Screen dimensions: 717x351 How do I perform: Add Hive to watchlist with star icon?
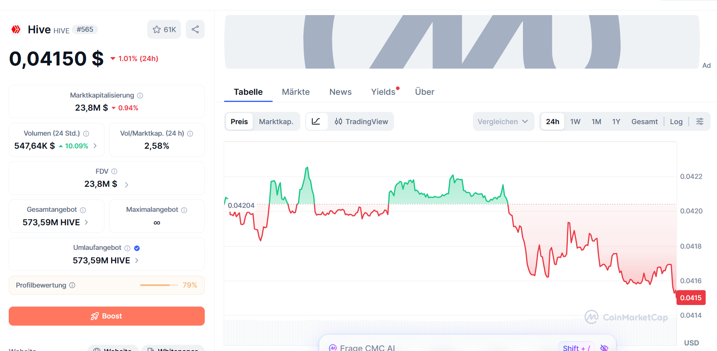pyautogui.click(x=164, y=29)
